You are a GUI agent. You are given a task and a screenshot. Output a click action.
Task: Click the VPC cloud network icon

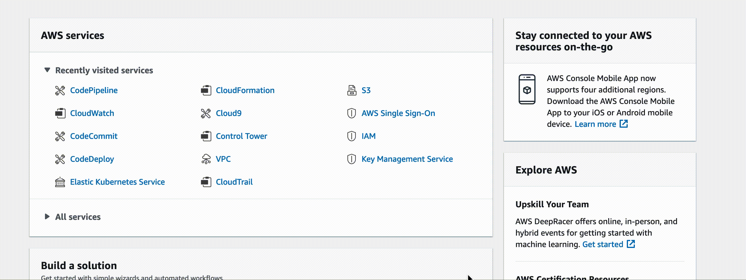pyautogui.click(x=206, y=159)
